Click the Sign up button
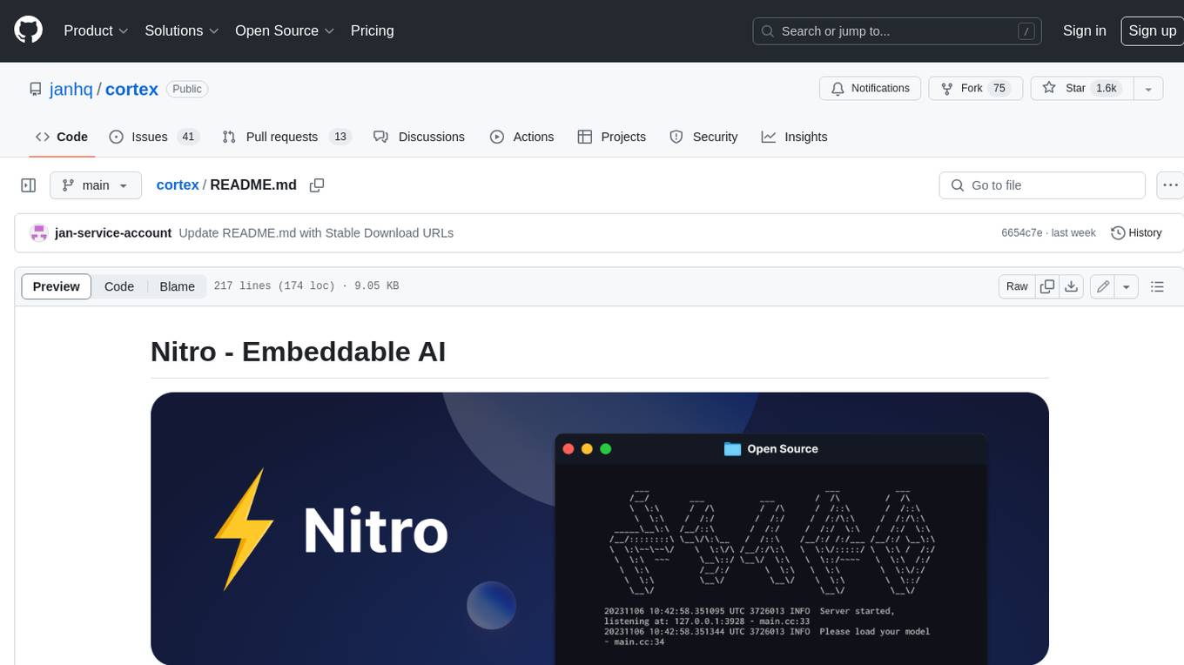Screen dimensions: 1184x665 pos(1152,30)
